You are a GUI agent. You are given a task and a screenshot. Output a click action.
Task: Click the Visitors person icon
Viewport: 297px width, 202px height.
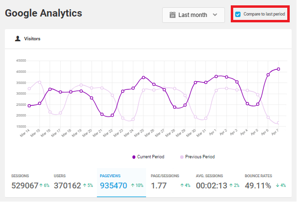point(18,38)
